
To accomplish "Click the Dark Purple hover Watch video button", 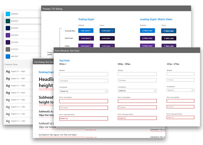I will tap(169, 38).
